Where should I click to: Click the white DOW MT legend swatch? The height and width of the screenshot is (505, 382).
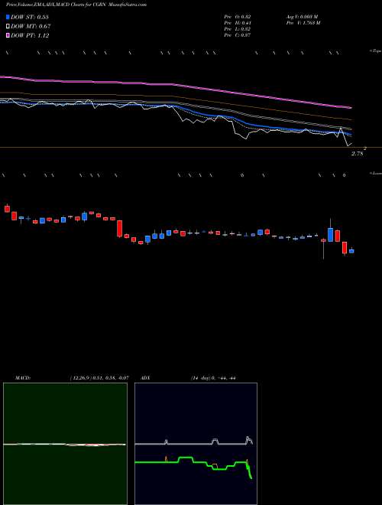(x=8, y=27)
